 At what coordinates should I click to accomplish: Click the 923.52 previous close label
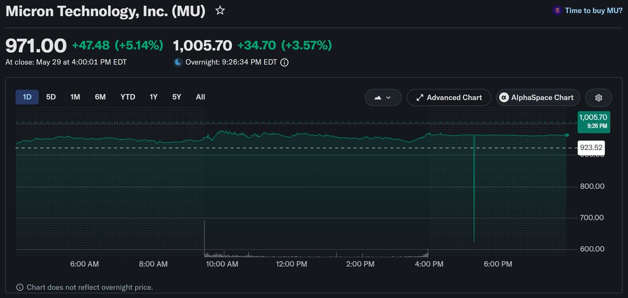591,148
